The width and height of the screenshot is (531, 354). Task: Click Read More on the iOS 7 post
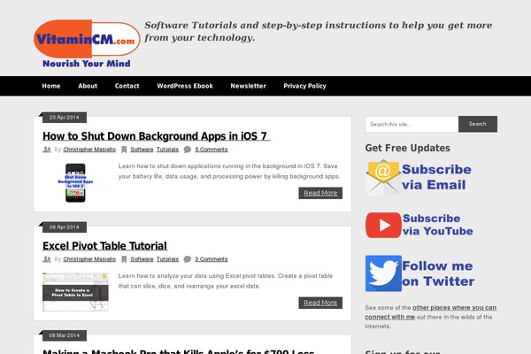tap(320, 193)
